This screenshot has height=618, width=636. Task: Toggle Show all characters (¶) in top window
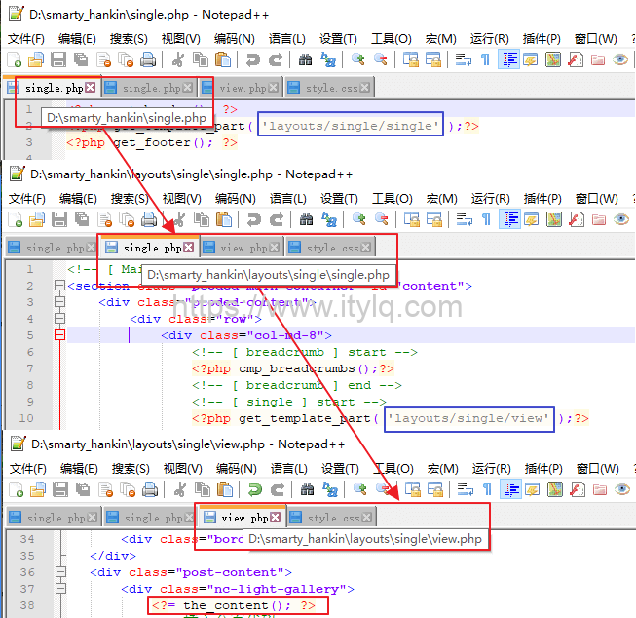coord(486,60)
